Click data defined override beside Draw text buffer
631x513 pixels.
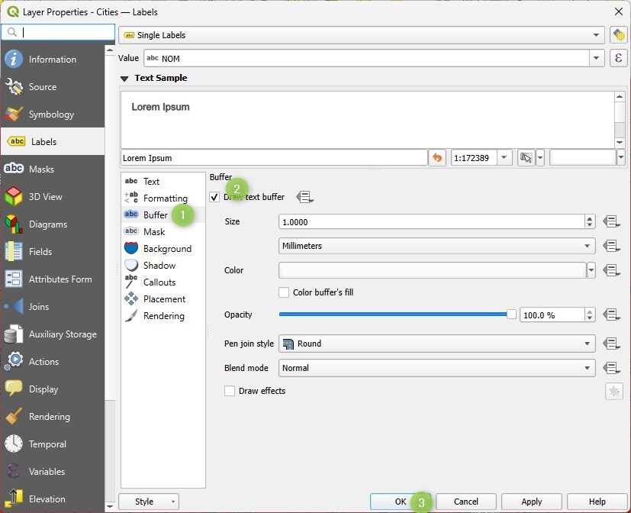(x=304, y=197)
